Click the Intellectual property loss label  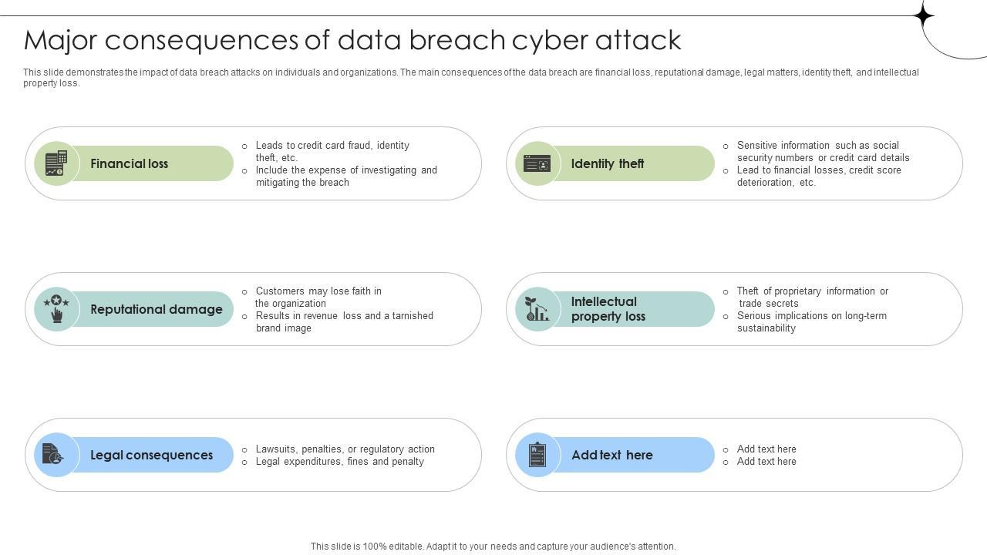[x=608, y=309]
